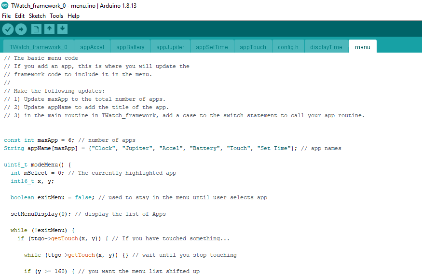422x276 pixels.
Task: Click the '1) Update maxApp' comment line
Action: 84,99
